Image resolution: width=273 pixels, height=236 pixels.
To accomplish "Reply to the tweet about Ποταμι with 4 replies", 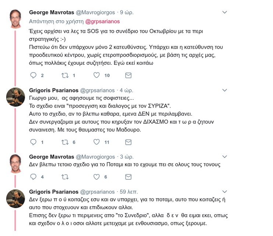I will 33,177.
